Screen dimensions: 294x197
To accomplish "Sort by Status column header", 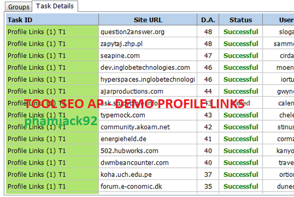I will [x=241, y=20].
